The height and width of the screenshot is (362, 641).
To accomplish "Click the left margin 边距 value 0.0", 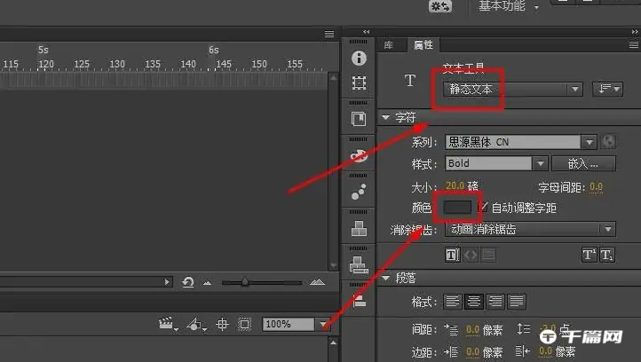I will point(472,351).
